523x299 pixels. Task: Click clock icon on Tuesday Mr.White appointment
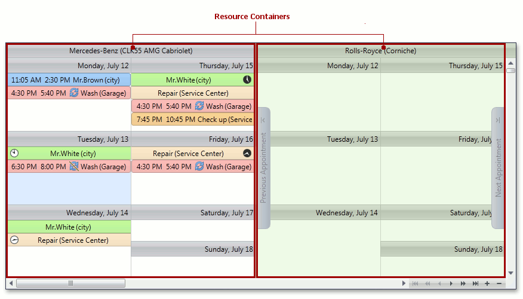tap(14, 153)
